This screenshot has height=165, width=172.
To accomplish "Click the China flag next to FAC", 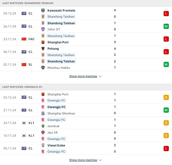I will point(24,39).
